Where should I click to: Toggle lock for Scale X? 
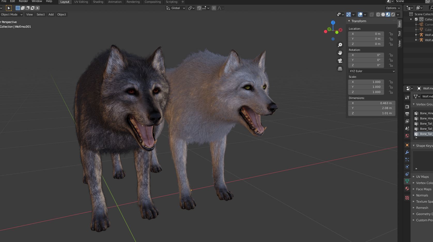pos(391,82)
